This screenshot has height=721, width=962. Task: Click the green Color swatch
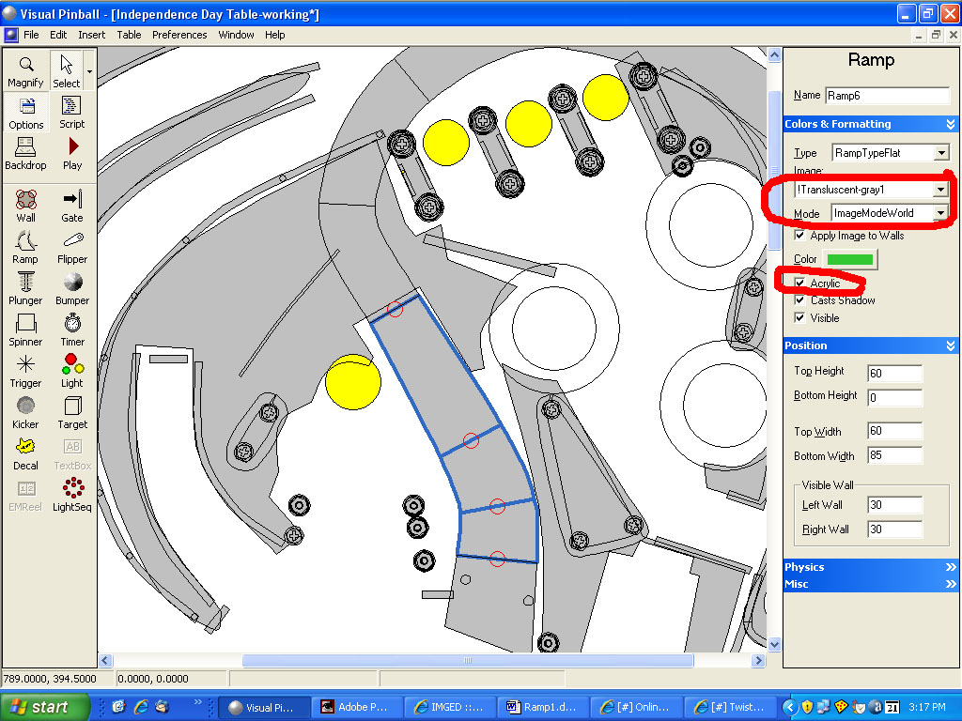pyautogui.click(x=849, y=259)
